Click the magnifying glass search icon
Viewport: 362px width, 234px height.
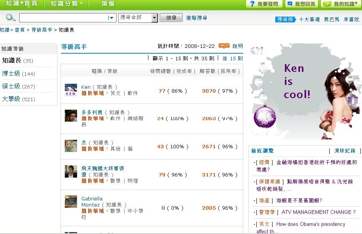point(11,18)
